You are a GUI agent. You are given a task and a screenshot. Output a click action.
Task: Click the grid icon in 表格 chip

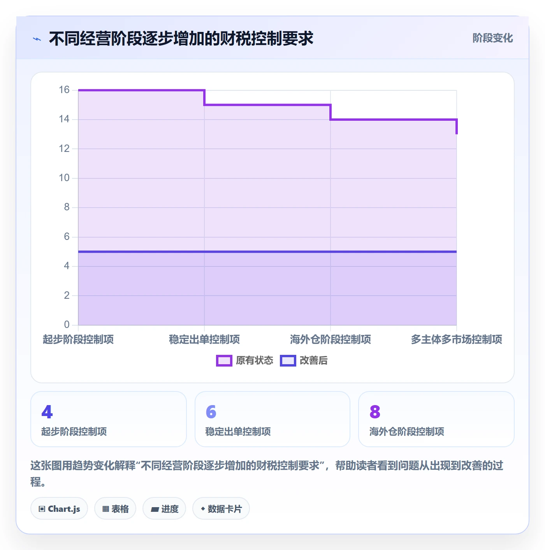click(x=105, y=509)
